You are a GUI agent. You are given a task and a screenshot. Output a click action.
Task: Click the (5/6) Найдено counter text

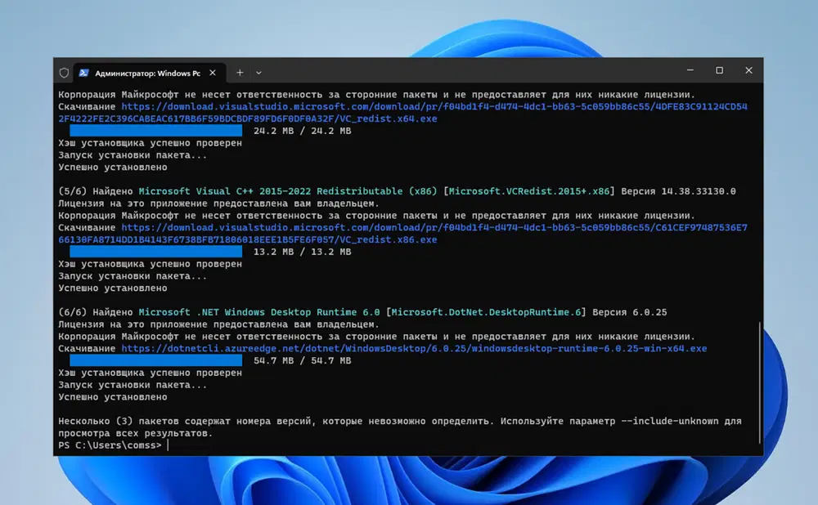(95, 191)
